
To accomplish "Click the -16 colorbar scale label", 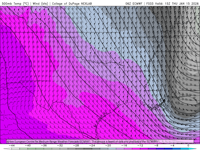I will coord(124,145).
